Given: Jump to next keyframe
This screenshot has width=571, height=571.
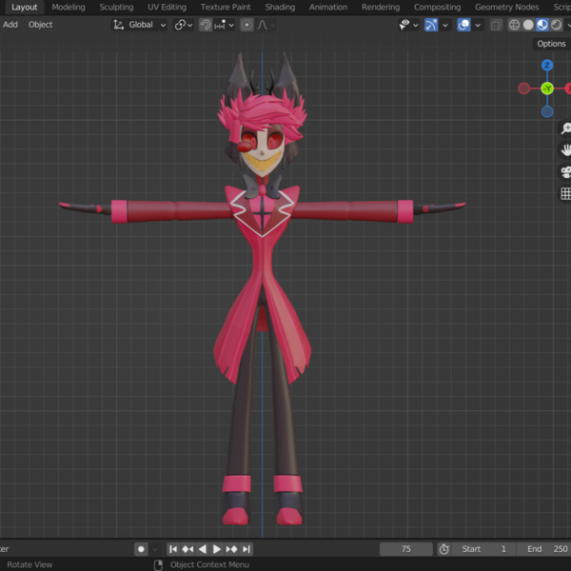Looking at the screenshot, I should [231, 549].
